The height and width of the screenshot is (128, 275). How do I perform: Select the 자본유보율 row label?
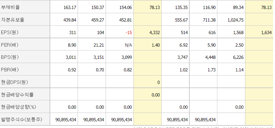point(13,20)
